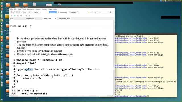This screenshot has height=102, width=182.
Task: Click 'return a + b' code line
Action: (31, 78)
